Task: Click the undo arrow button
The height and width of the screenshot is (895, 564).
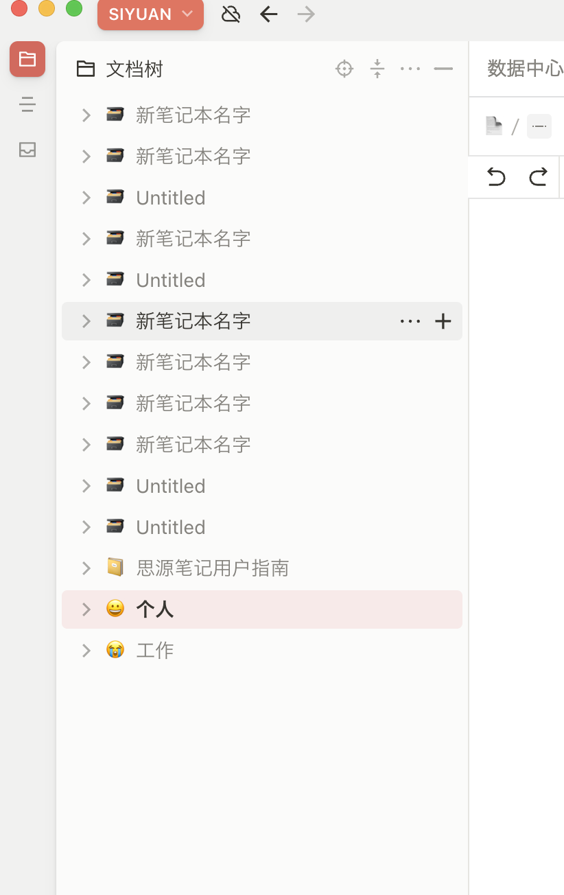Action: pos(496,177)
